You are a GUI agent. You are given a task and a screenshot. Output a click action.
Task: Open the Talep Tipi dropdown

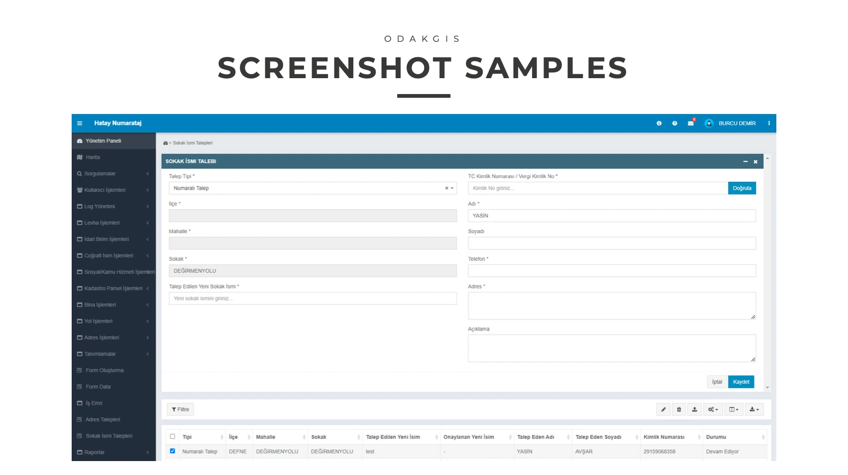(313, 188)
